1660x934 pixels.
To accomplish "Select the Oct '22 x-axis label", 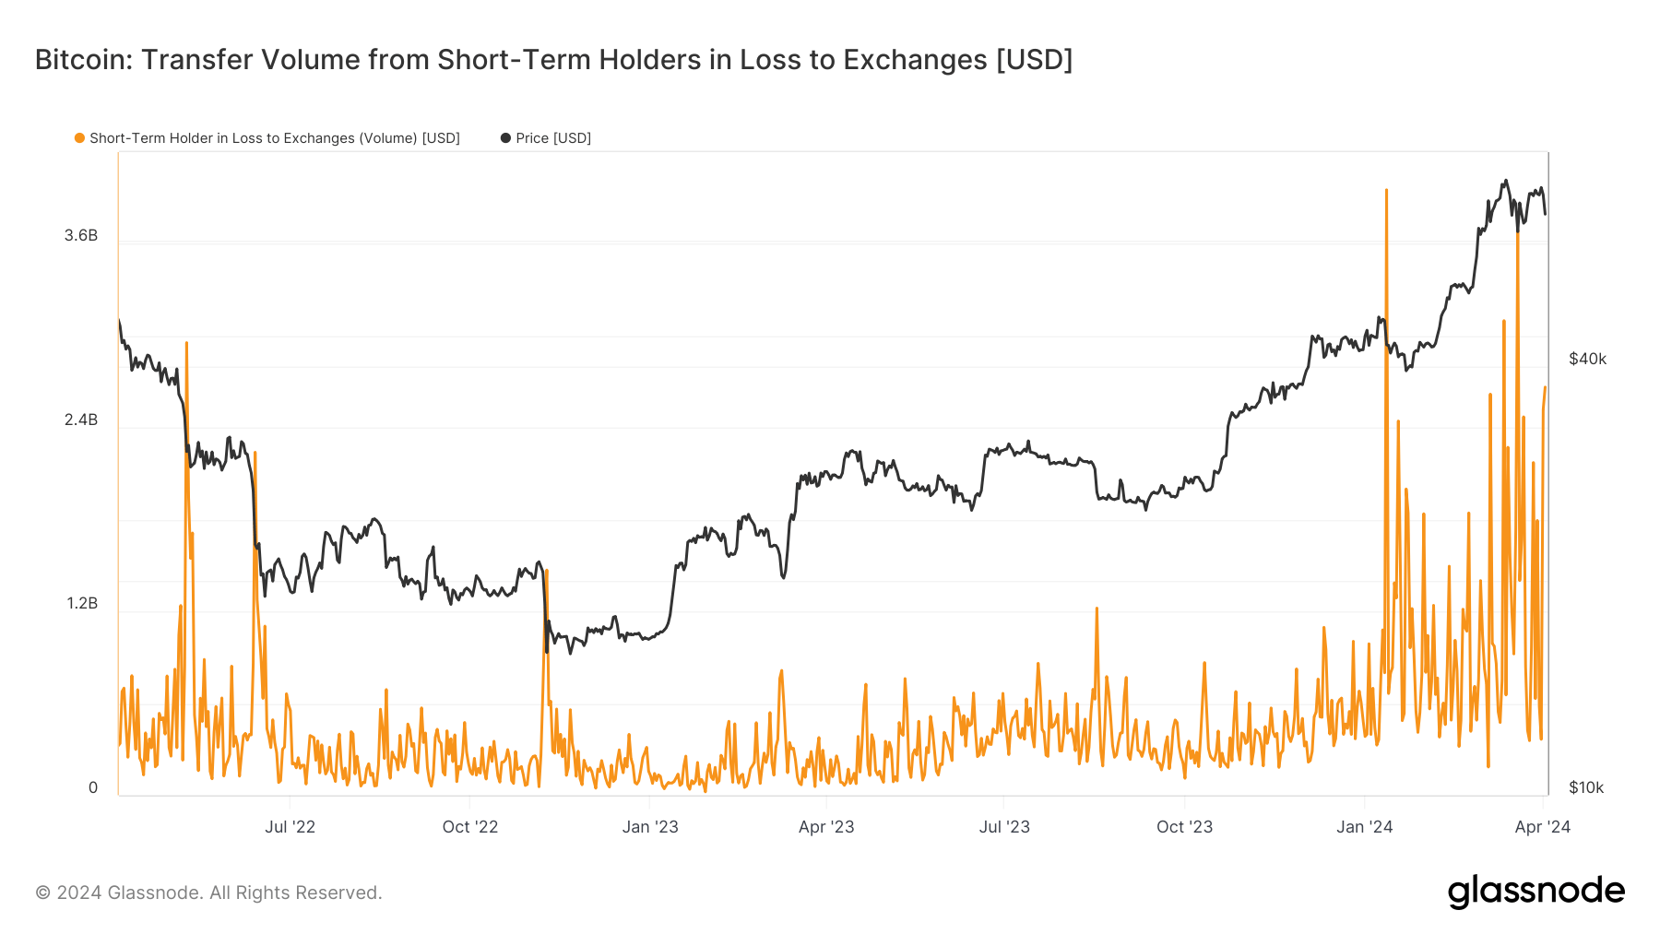I will [x=469, y=827].
